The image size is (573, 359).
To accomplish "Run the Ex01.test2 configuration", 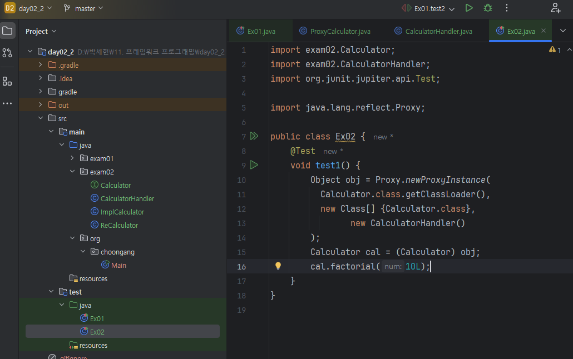I will click(x=469, y=8).
